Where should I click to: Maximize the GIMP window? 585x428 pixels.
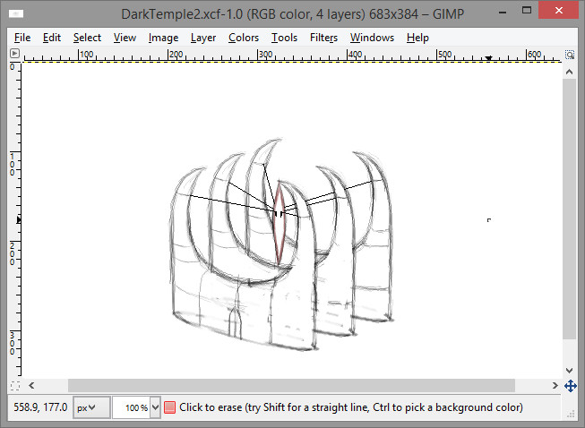click(527, 11)
